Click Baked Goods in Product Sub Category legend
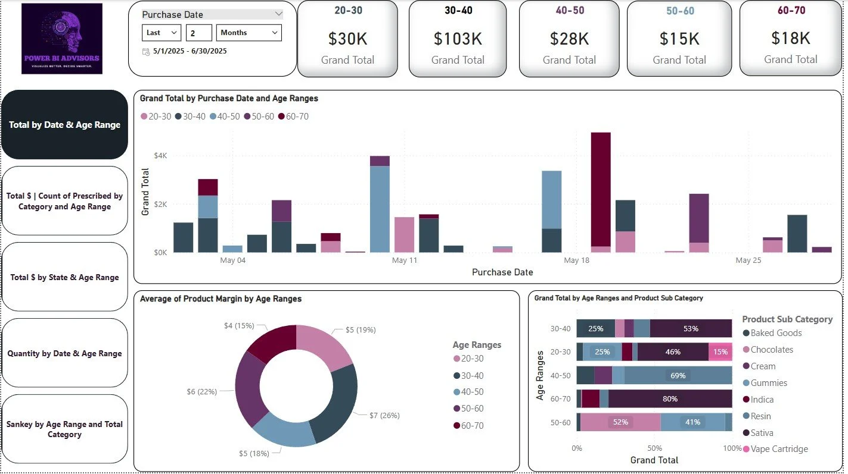Viewport: 848px width, 474px height. (x=772, y=333)
